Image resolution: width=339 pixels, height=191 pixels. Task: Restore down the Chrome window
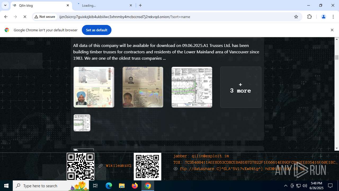321,5
